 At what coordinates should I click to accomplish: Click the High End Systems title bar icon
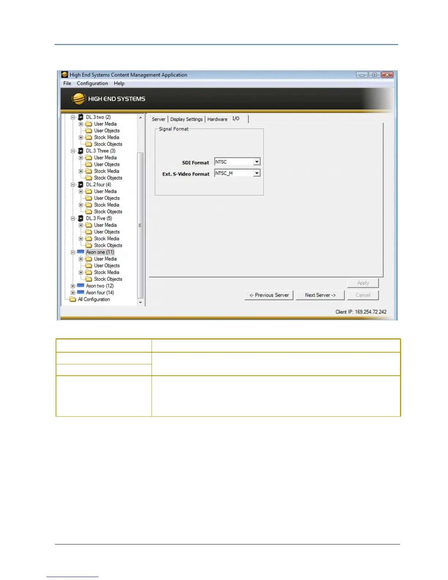tap(65, 75)
